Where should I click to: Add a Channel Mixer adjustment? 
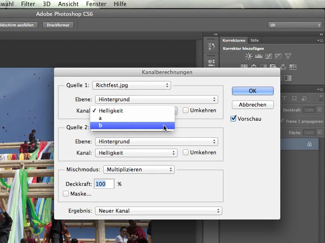283,67
